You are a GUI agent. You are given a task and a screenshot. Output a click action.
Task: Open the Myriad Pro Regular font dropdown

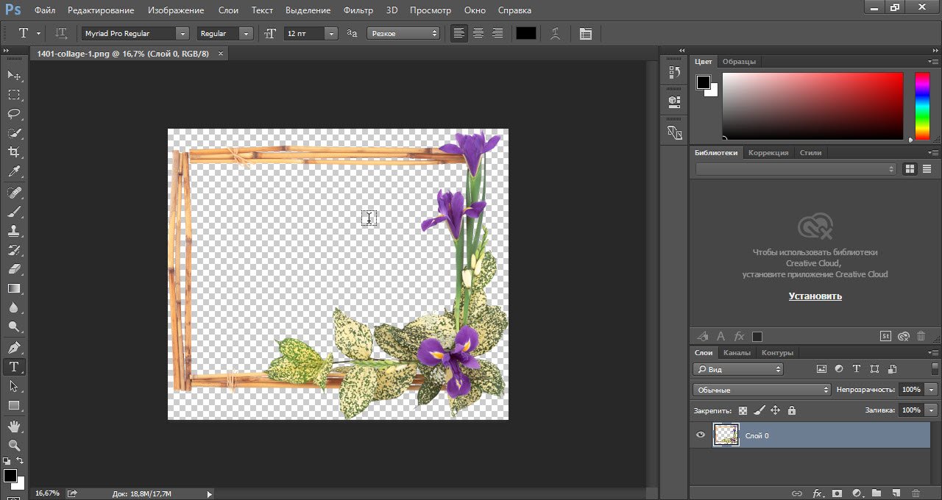pyautogui.click(x=182, y=34)
